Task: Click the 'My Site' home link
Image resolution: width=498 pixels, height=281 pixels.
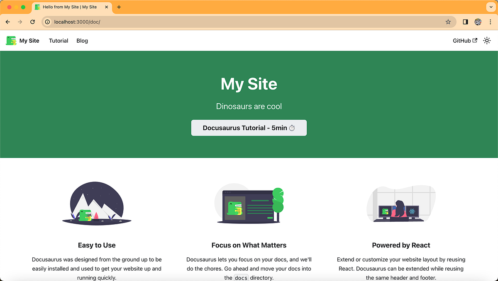Action: [x=29, y=41]
